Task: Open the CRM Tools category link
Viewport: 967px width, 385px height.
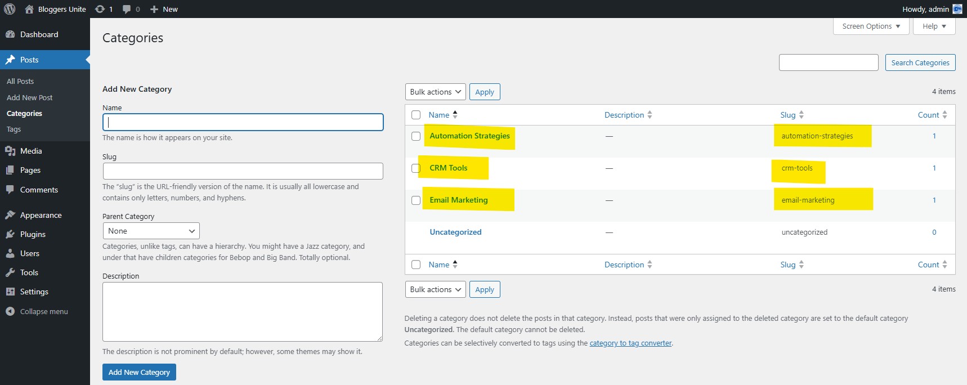Action: [x=449, y=168]
